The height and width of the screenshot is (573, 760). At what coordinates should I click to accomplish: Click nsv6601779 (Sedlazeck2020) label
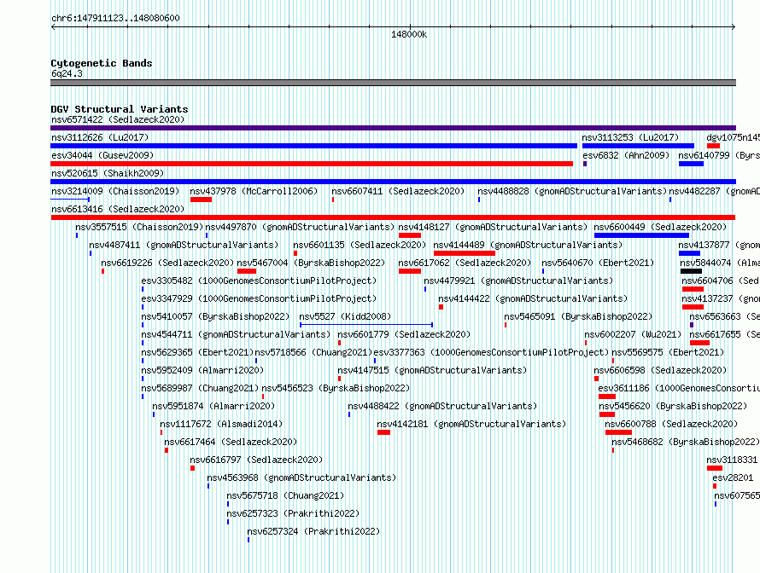[404, 334]
